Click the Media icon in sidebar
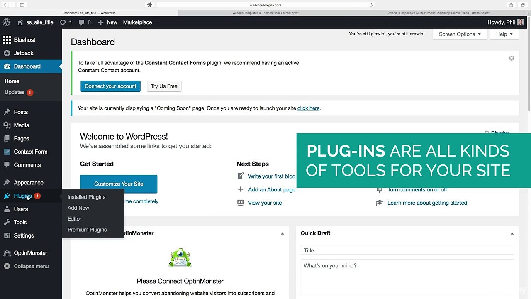 (x=7, y=125)
